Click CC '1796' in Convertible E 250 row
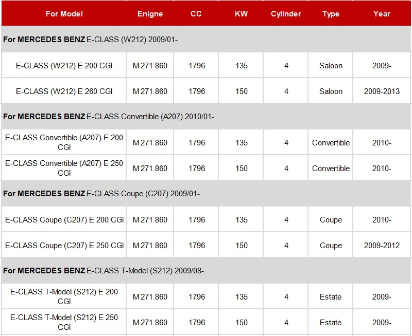The height and width of the screenshot is (336, 412). pos(197,169)
